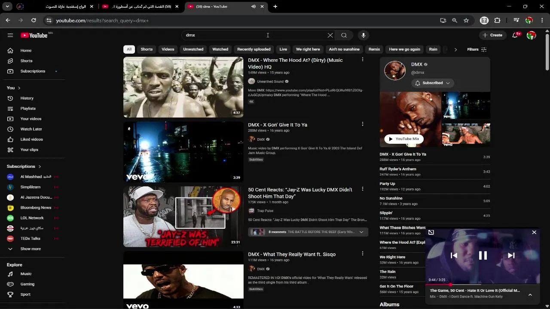Open the account avatar menu
The image size is (550, 309).
[532, 35]
